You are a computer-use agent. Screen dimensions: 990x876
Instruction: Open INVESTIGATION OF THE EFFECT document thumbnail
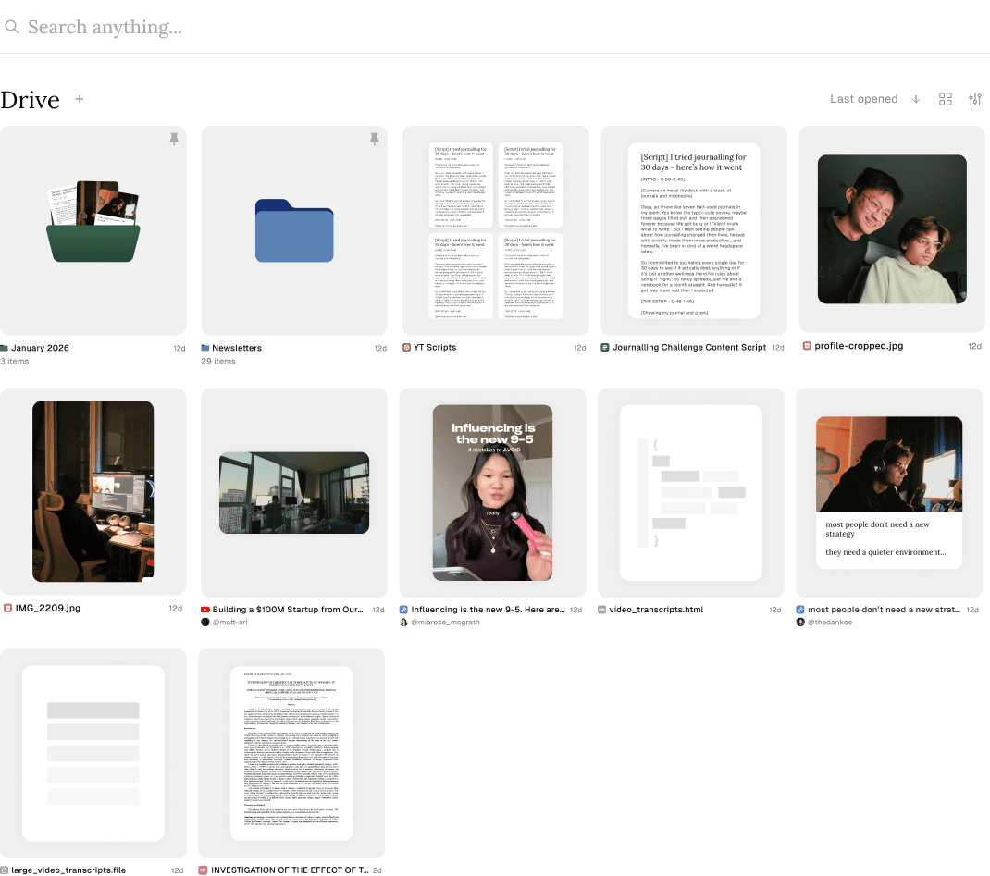tap(291, 753)
